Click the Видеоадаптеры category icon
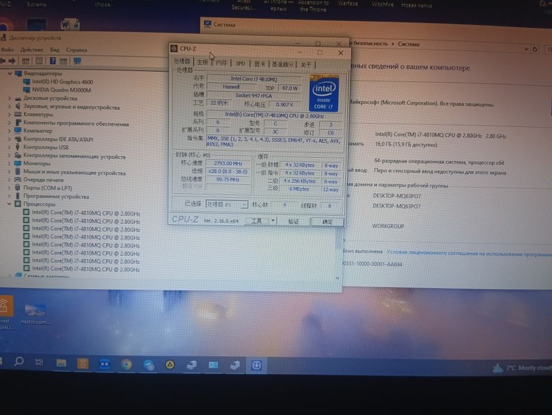Screen dimensions: 552x415 click(18, 74)
